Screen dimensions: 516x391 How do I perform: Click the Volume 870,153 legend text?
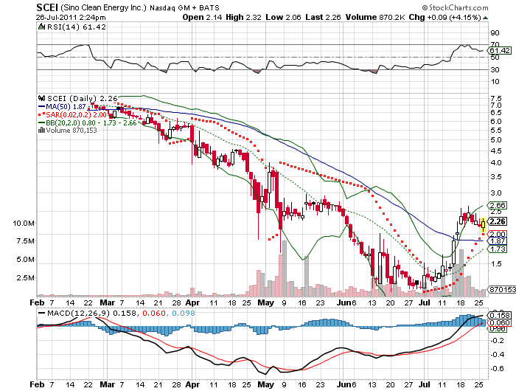tap(72, 130)
